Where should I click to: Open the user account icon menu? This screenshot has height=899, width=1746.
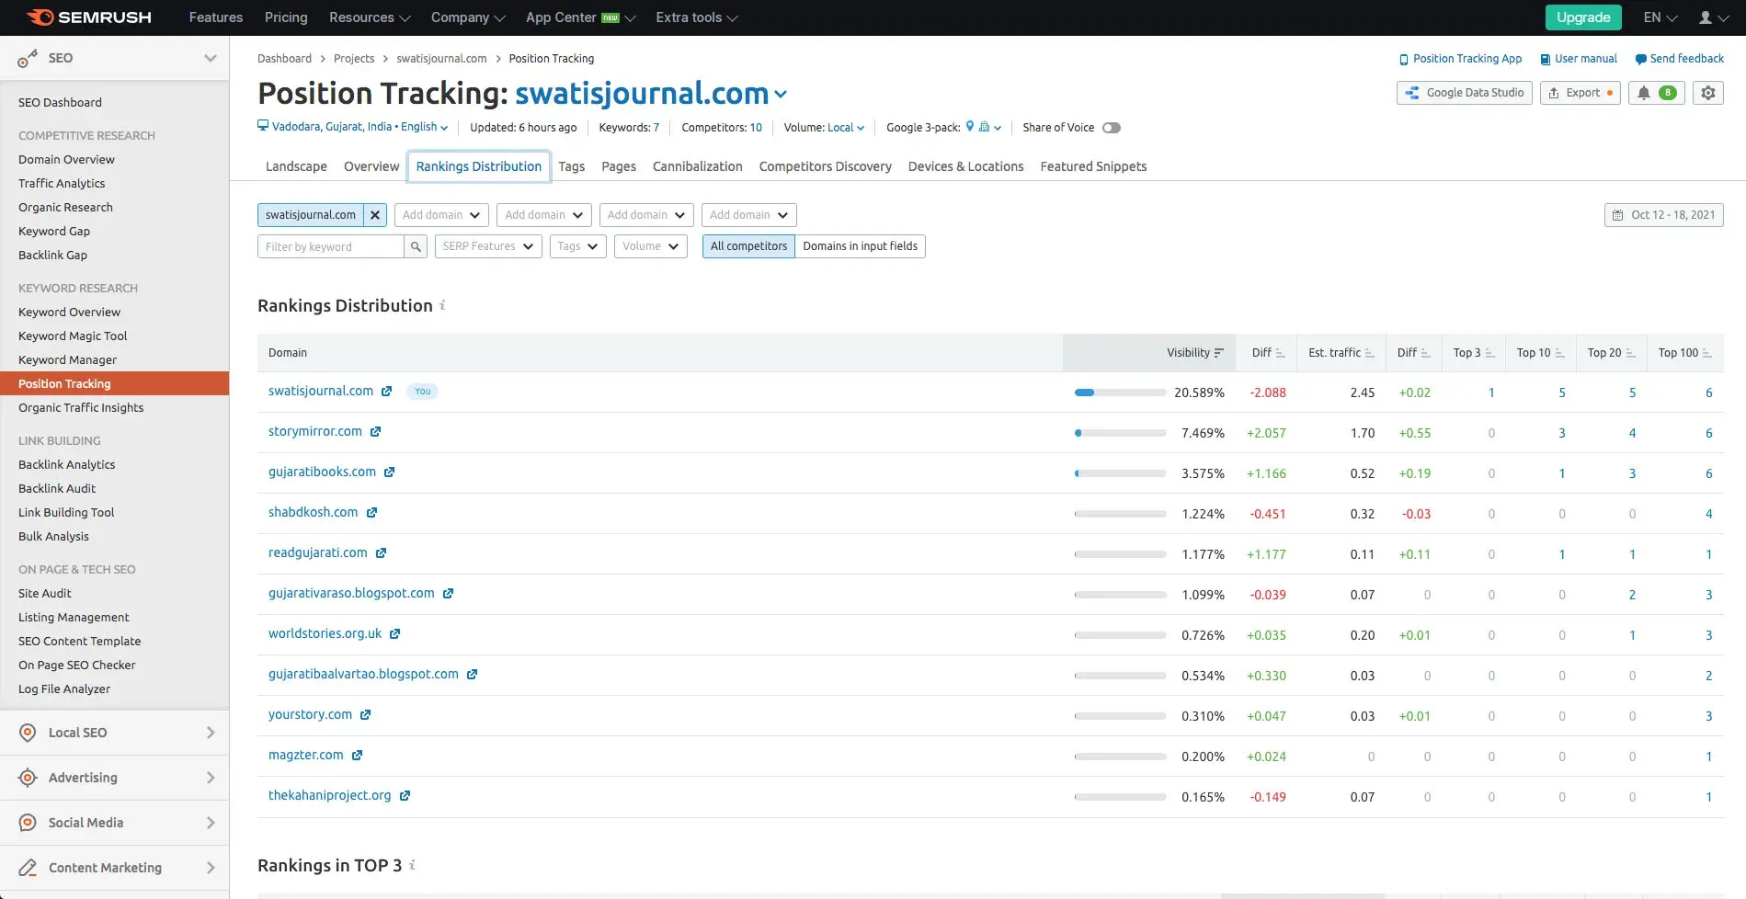(x=1713, y=17)
